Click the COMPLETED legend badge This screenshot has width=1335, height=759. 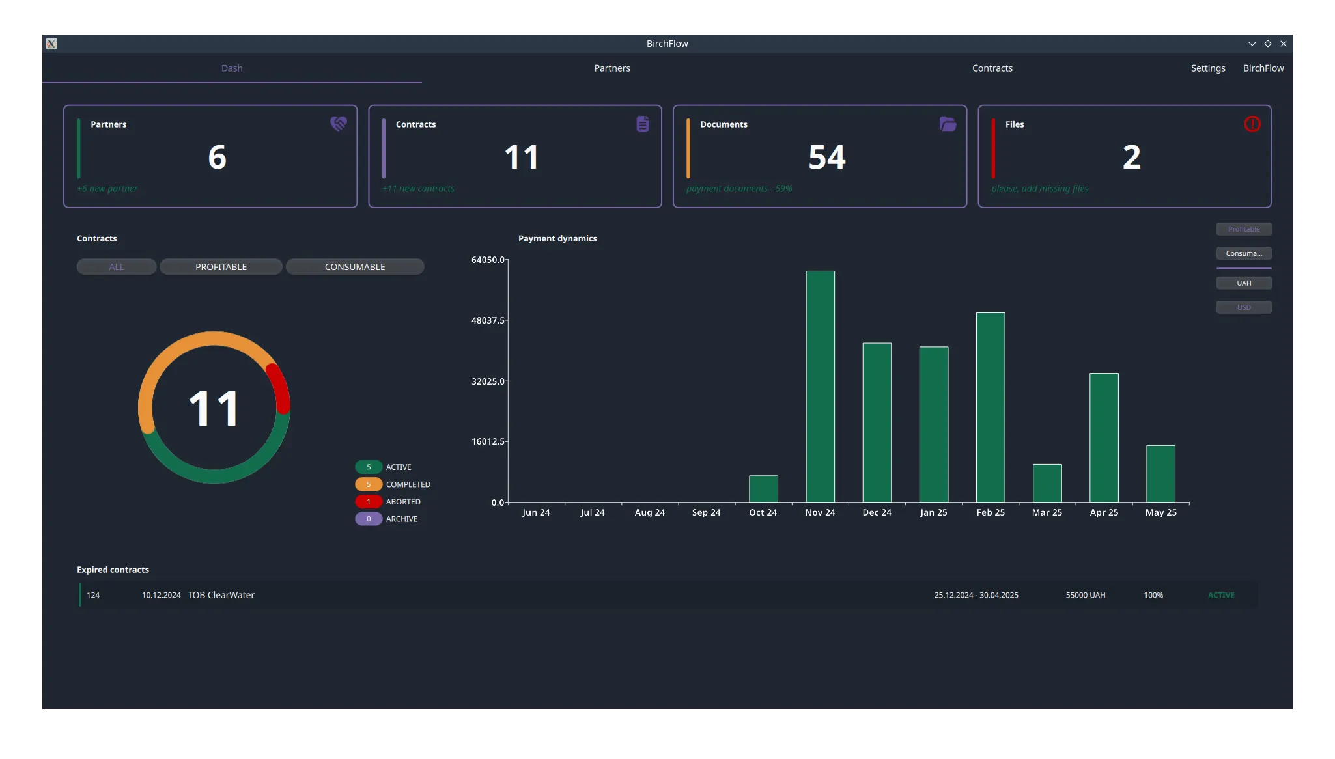pos(369,484)
